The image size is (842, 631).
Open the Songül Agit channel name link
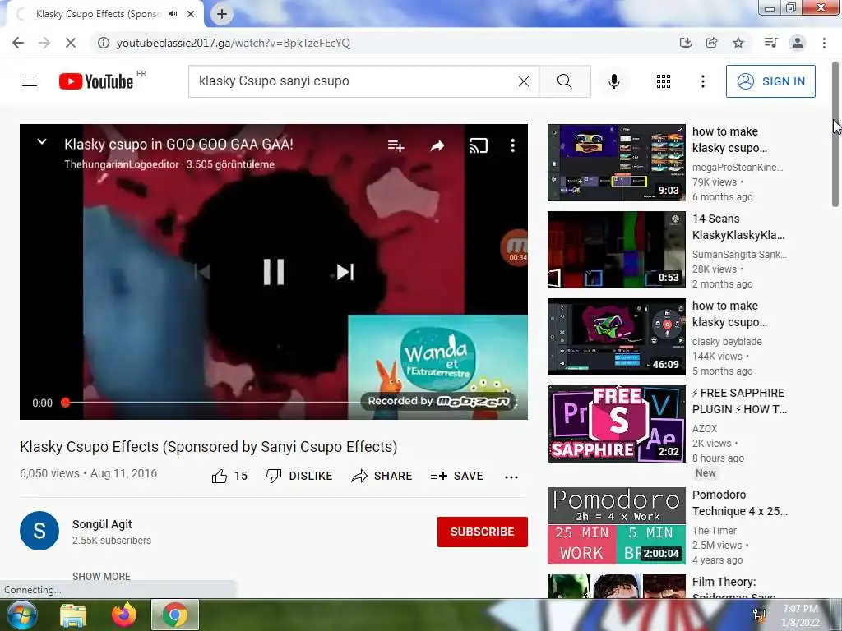pyautogui.click(x=102, y=524)
